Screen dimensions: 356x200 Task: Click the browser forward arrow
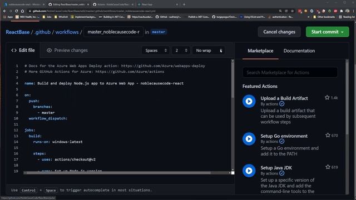click(x=11, y=11)
